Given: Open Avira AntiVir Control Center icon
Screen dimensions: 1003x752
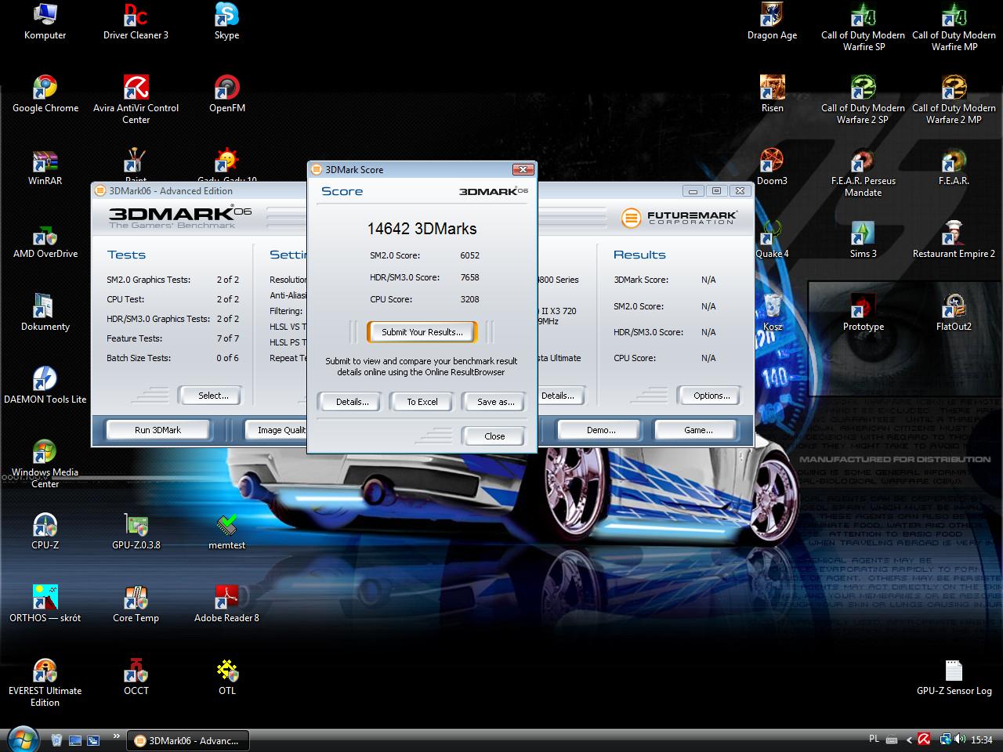Looking at the screenshot, I should tap(136, 99).
